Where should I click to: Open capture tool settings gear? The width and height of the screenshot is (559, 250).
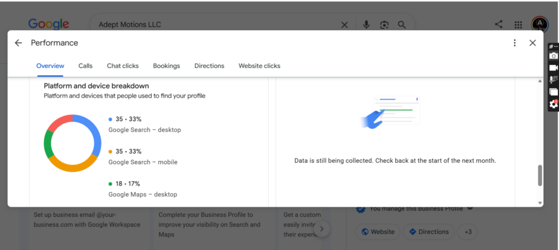coord(554,104)
